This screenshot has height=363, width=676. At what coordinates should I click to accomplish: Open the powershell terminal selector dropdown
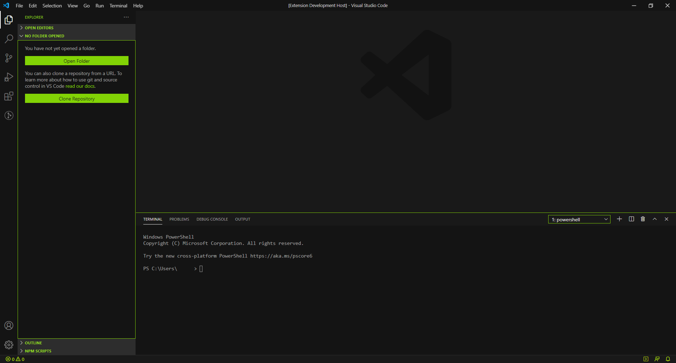[x=579, y=219]
